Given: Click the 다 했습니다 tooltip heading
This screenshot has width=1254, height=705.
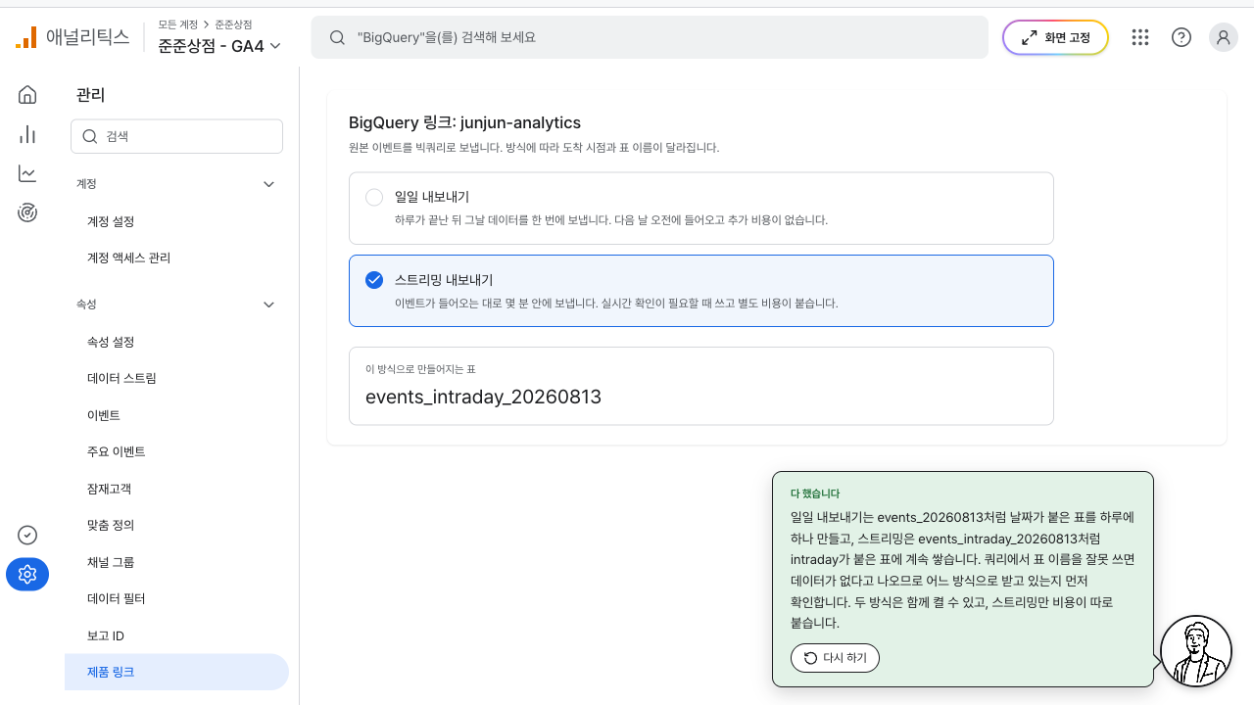Looking at the screenshot, I should coord(815,493).
